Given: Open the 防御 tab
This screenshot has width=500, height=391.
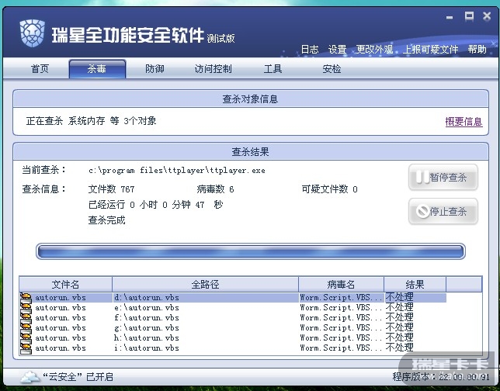Looking at the screenshot, I should (x=155, y=68).
